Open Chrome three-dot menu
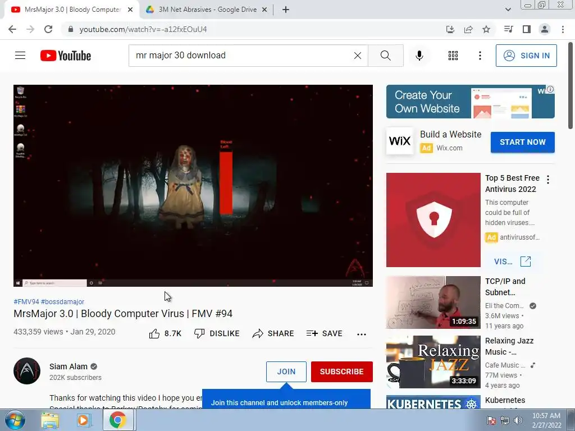The width and height of the screenshot is (575, 431). coord(563,29)
